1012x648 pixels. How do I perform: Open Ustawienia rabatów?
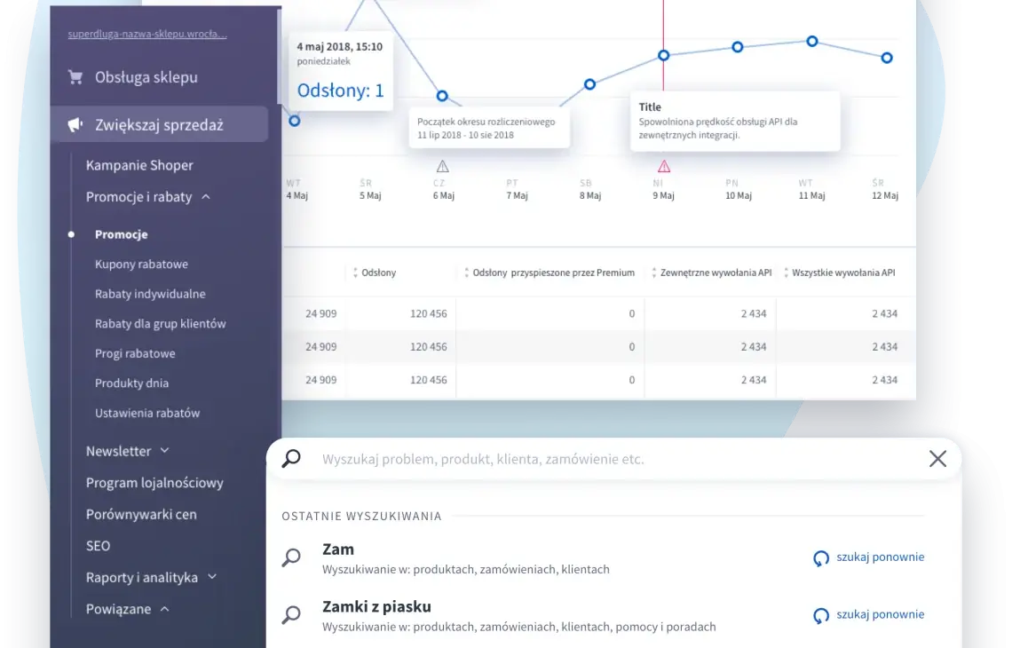tap(147, 413)
